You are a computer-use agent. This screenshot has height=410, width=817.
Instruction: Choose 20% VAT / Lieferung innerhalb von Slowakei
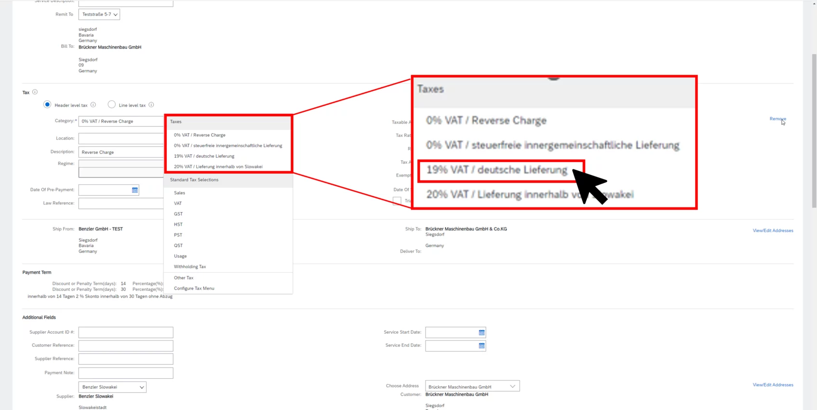218,167
